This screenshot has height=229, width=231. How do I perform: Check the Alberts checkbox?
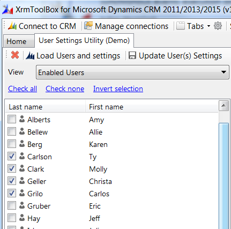click(x=12, y=119)
